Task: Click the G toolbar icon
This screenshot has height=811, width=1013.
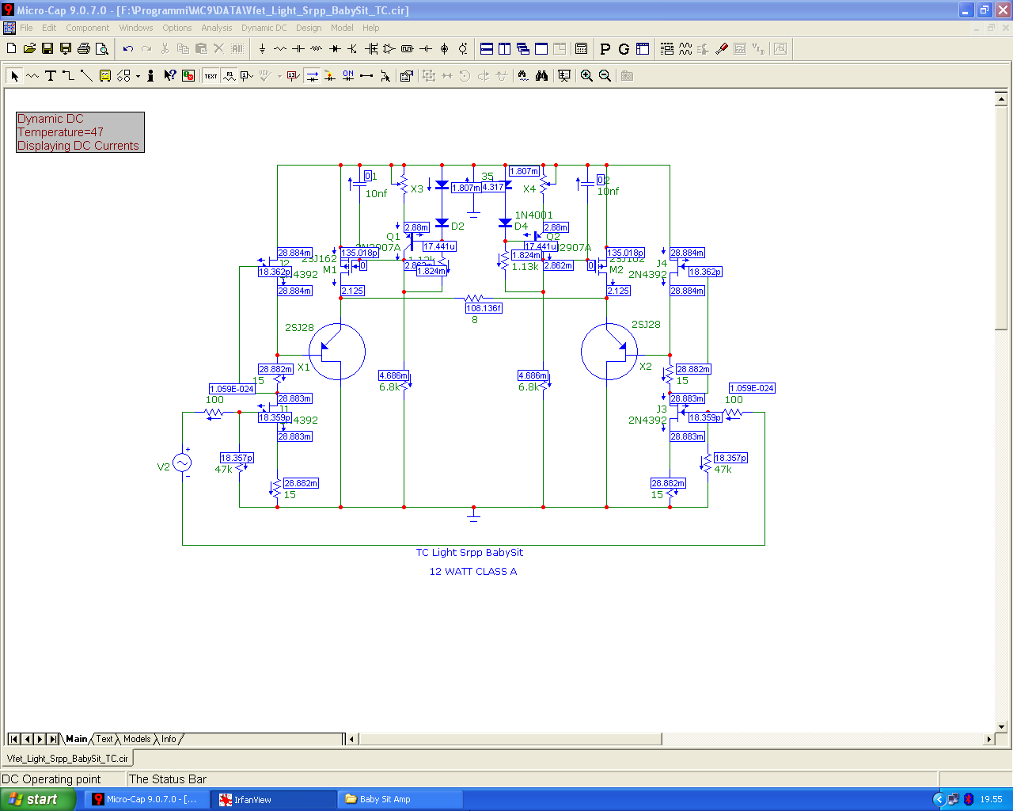Action: pyautogui.click(x=624, y=49)
